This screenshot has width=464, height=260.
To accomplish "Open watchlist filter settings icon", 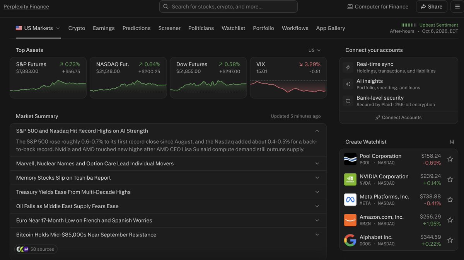I will point(452,142).
